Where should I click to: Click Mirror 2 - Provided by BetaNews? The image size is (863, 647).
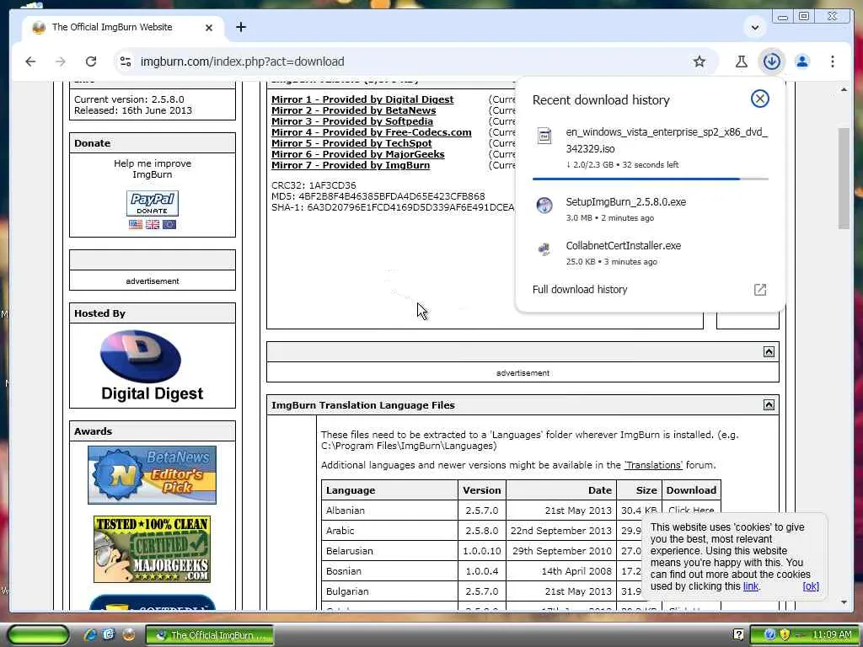(353, 110)
